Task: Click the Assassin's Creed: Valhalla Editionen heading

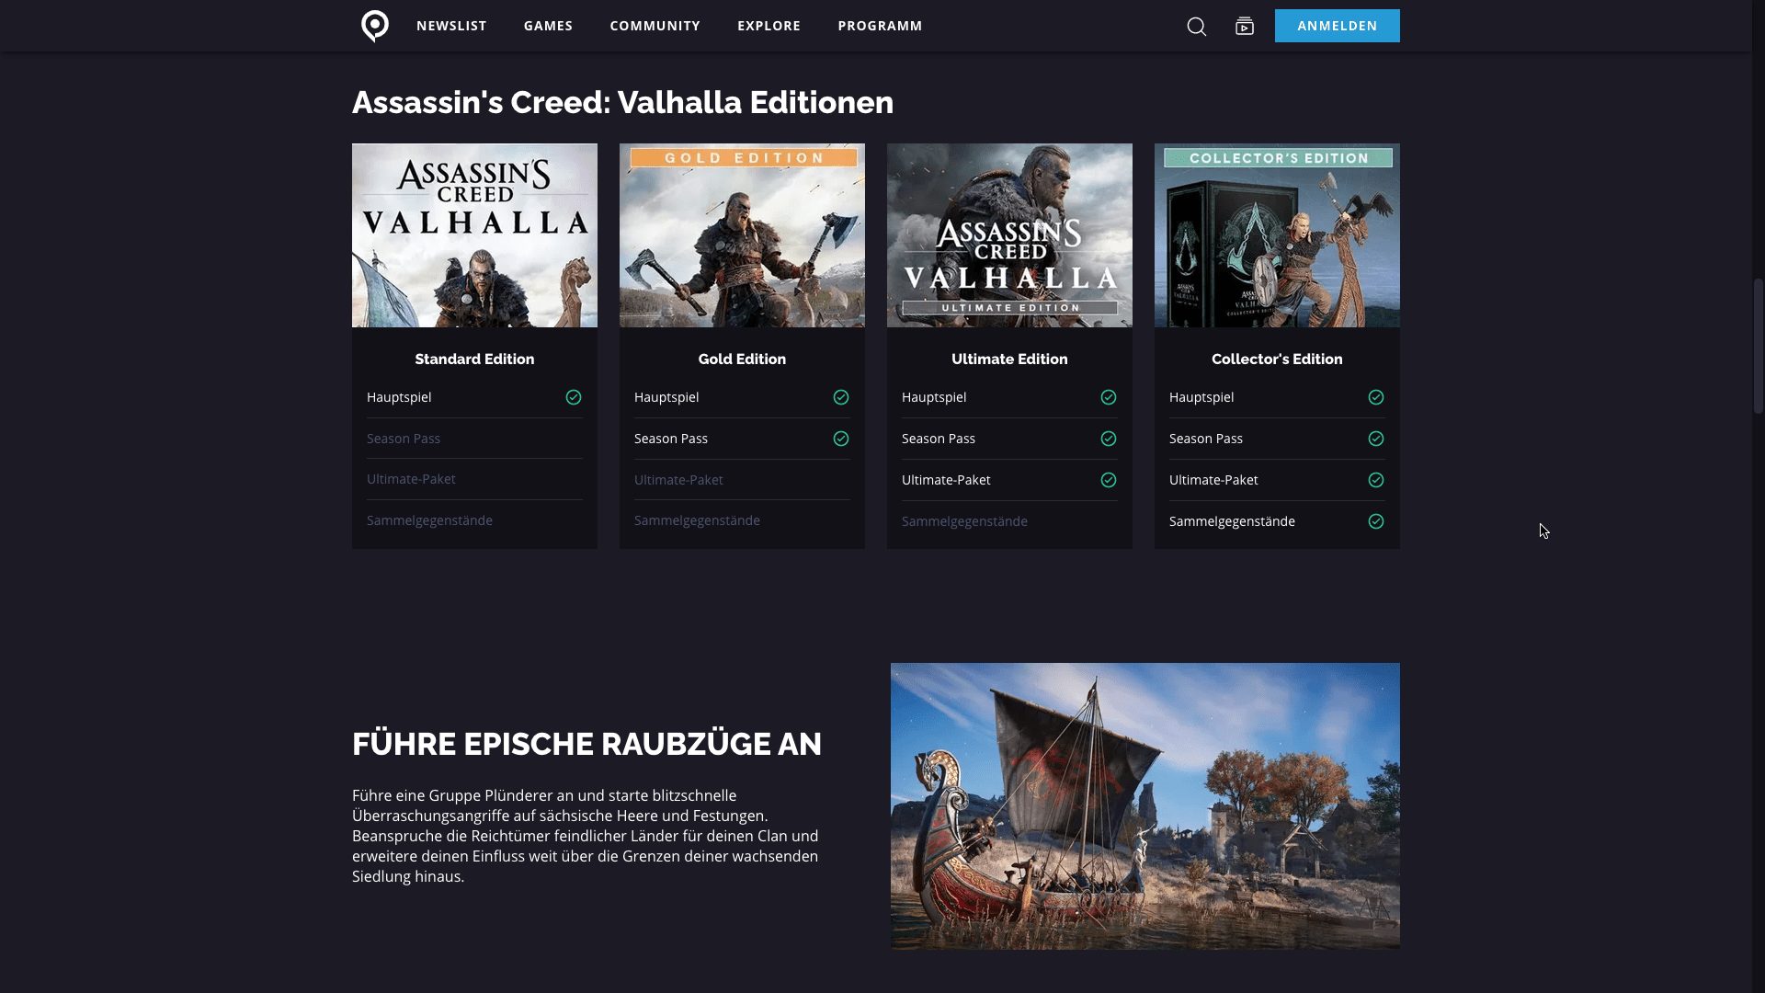Action: (x=622, y=102)
